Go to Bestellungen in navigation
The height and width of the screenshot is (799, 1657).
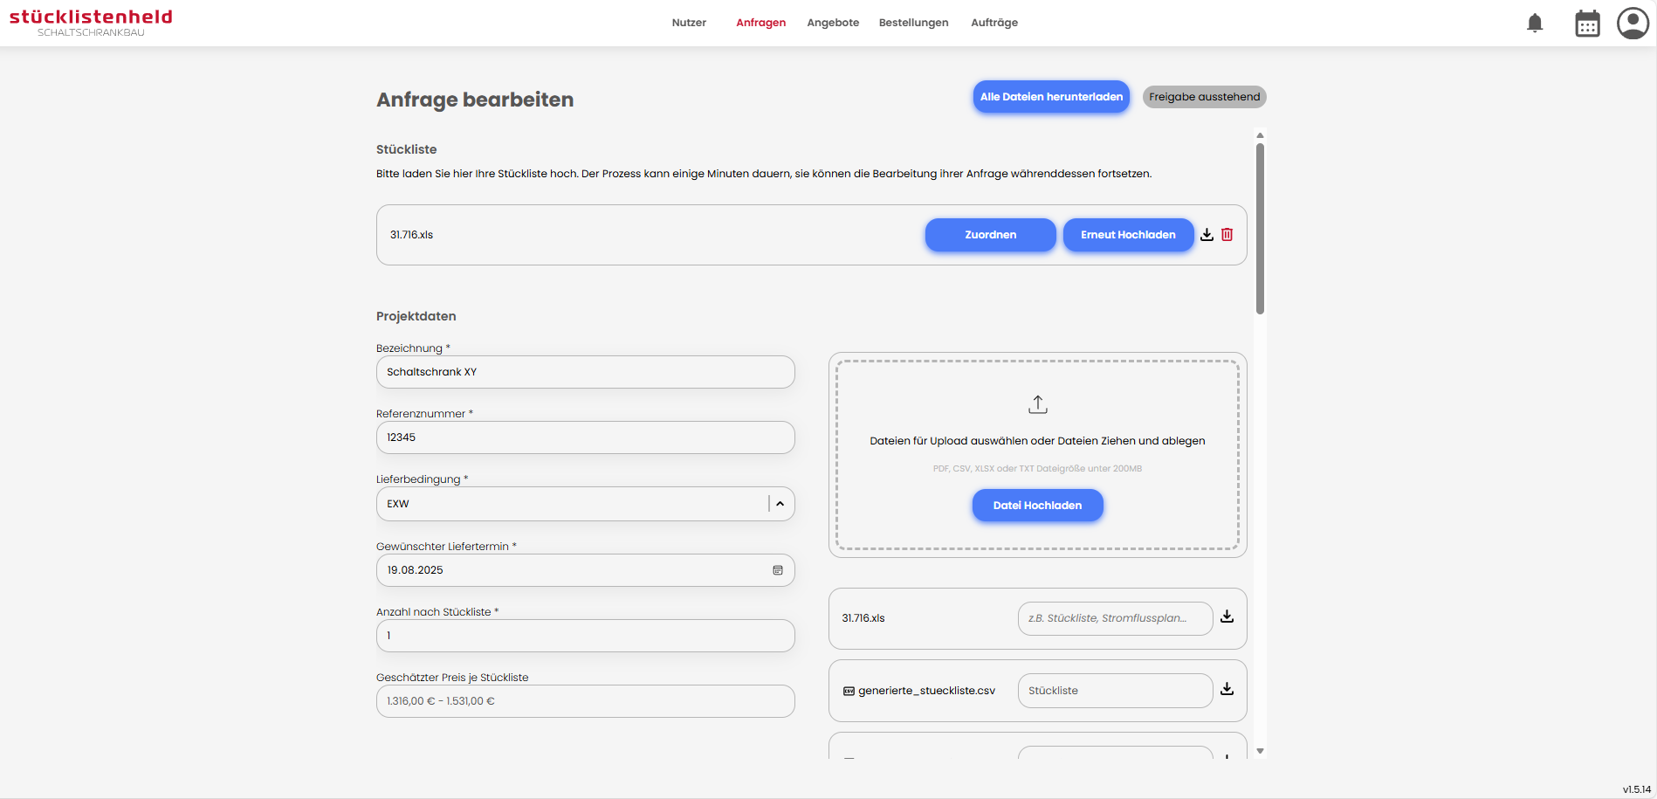tap(913, 23)
